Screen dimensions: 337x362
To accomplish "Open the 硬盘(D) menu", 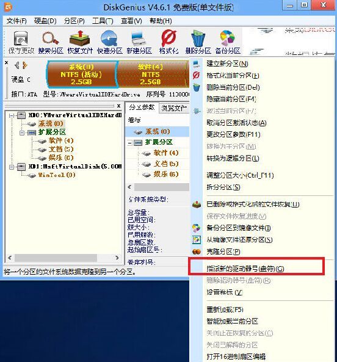I will point(45,21).
